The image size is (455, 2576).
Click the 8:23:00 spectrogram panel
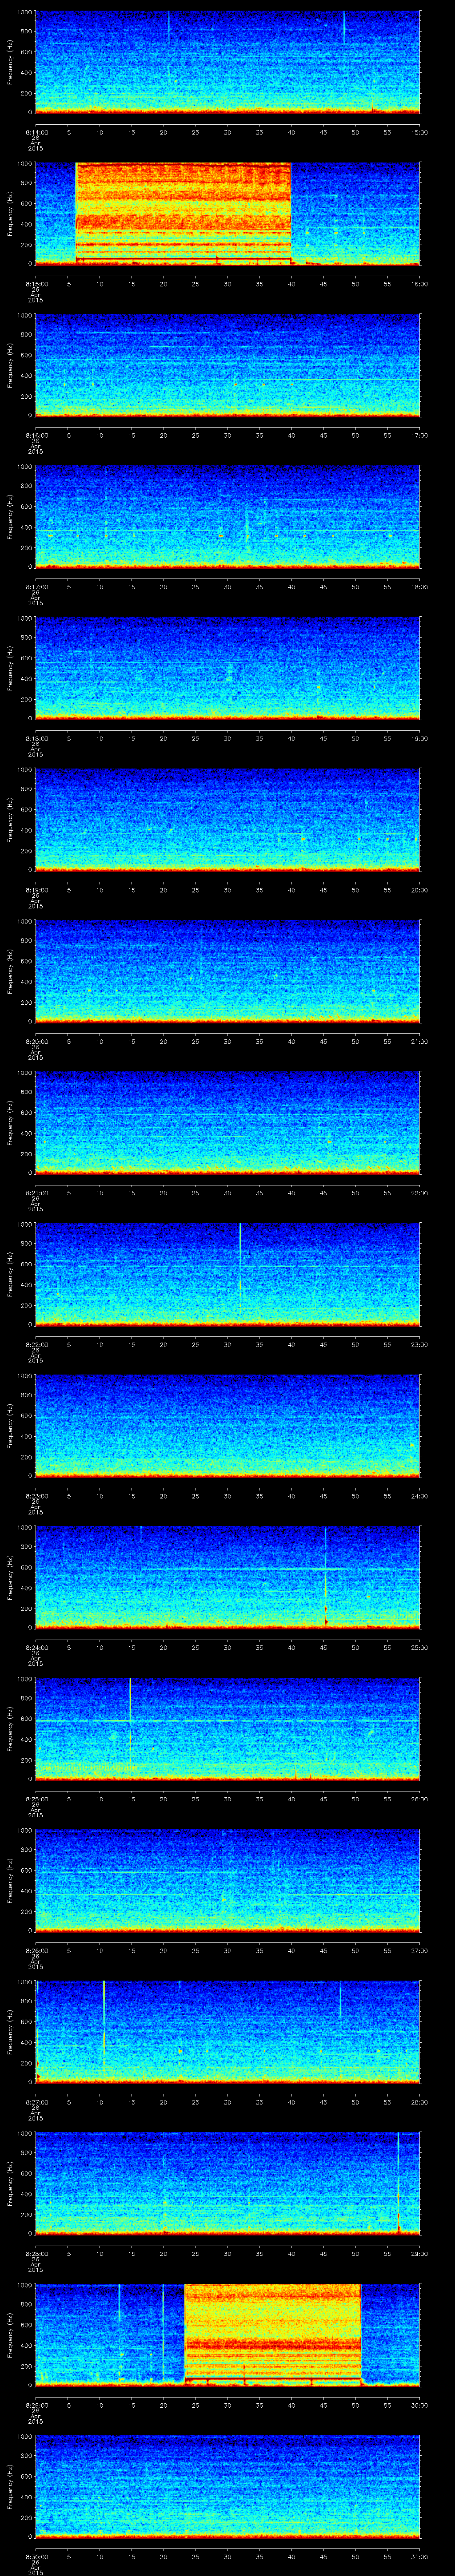pyautogui.click(x=227, y=1425)
